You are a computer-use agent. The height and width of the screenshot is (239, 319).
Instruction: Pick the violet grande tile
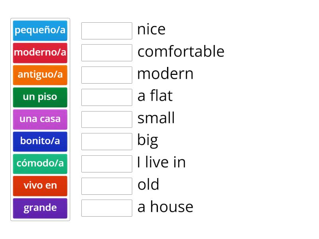tap(40, 208)
